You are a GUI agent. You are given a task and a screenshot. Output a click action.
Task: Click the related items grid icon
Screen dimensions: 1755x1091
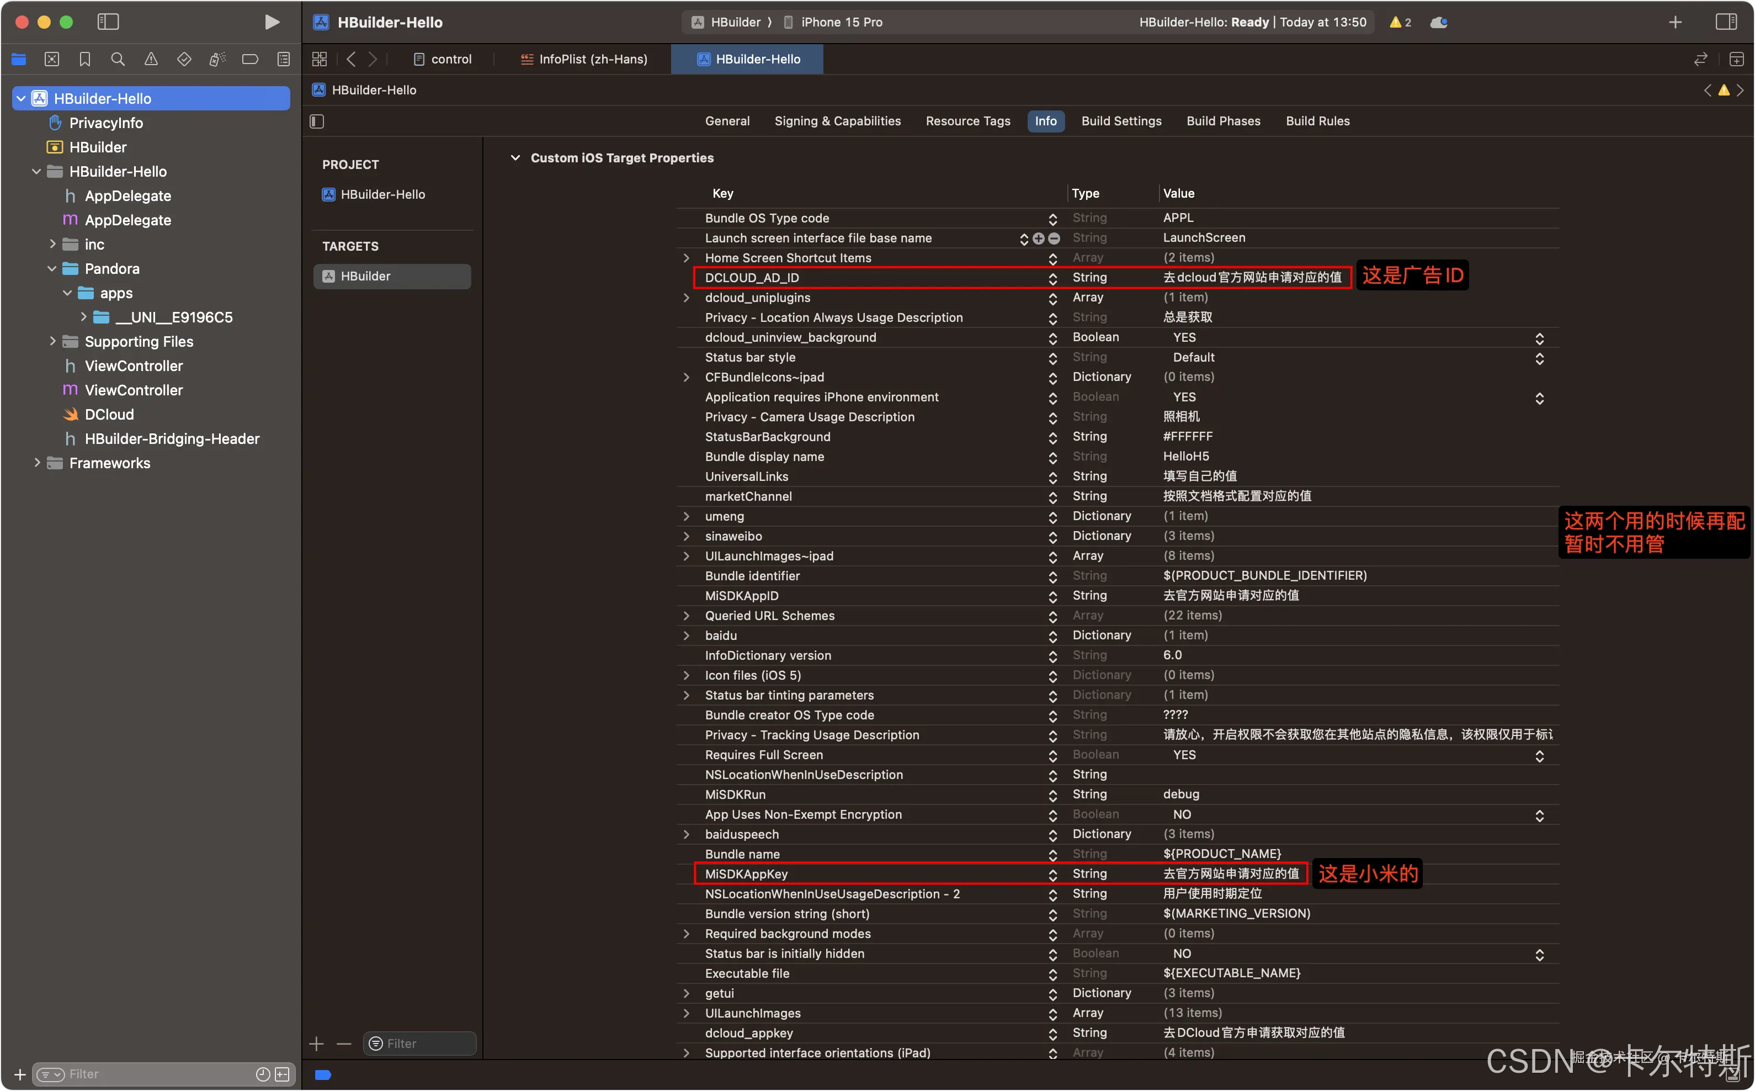[320, 59]
